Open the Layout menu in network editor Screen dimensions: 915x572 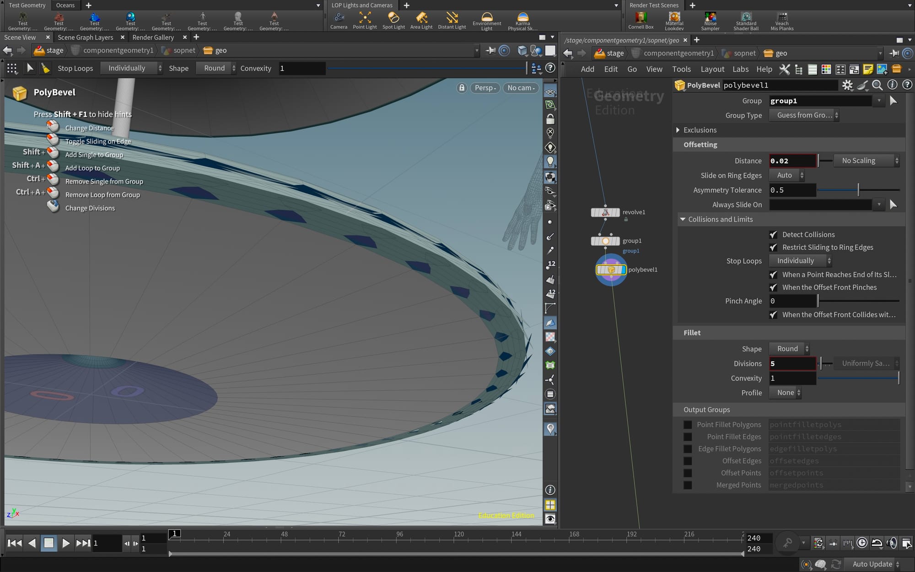(x=712, y=69)
